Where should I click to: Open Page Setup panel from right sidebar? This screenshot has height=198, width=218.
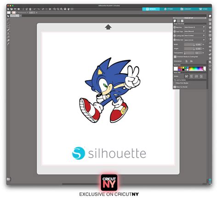(210, 16)
